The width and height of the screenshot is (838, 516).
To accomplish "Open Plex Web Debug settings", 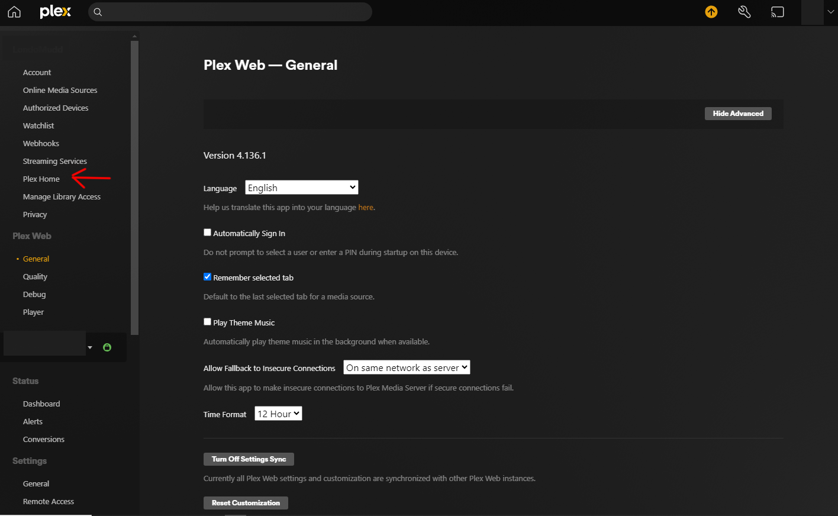I will pos(34,294).
